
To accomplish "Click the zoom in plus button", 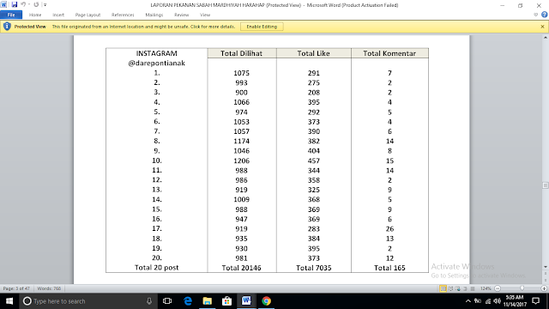I will click(x=544, y=288).
